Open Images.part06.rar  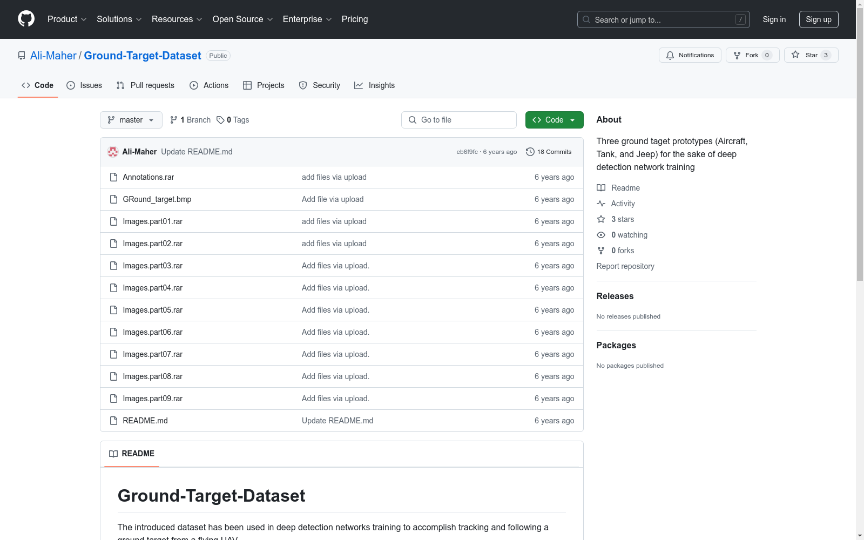[153, 332]
